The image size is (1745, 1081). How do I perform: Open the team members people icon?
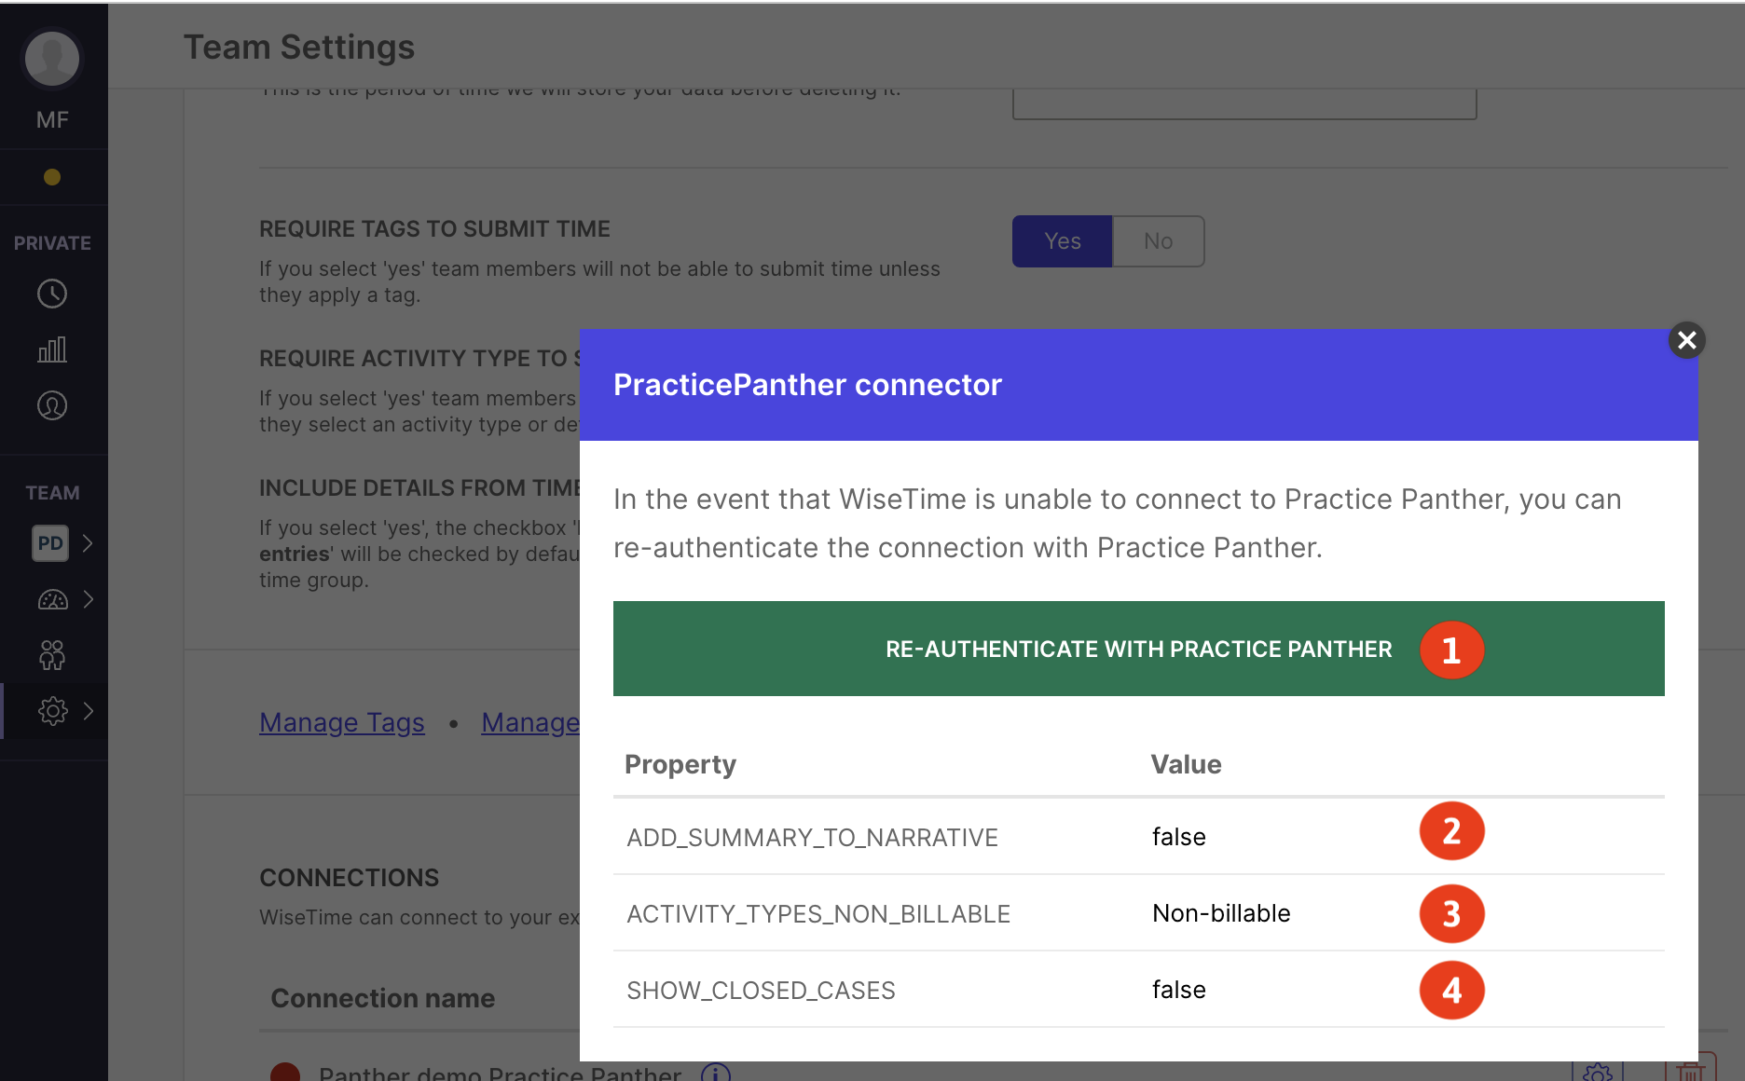[52, 655]
